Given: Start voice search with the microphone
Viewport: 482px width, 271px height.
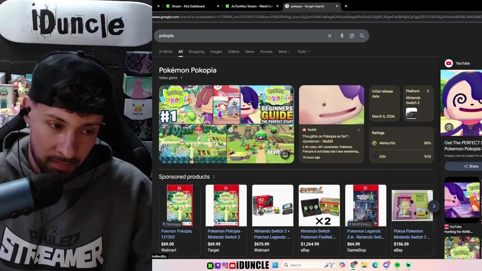Looking at the screenshot, I should click(342, 36).
